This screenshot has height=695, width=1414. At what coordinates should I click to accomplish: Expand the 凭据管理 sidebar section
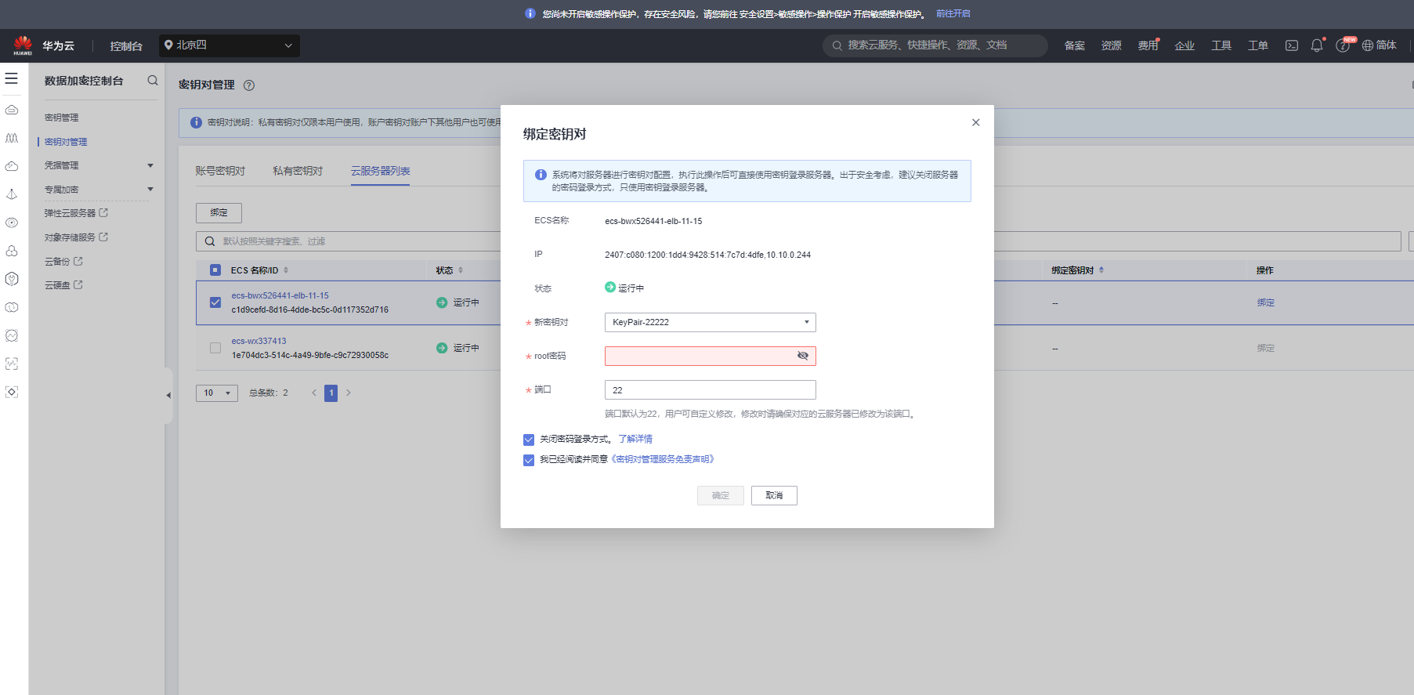[150, 165]
